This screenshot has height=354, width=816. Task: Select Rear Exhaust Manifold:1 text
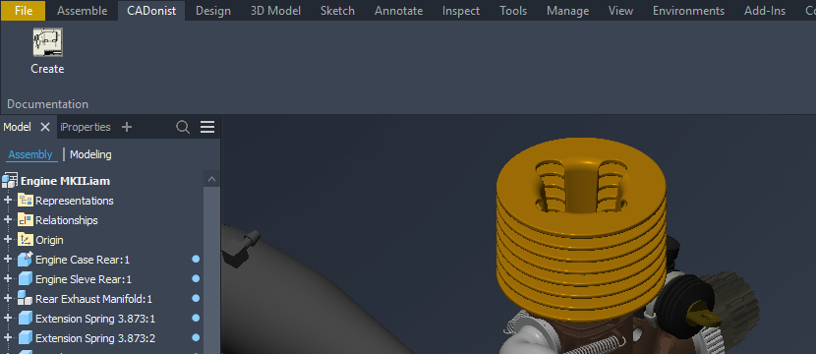coord(93,299)
